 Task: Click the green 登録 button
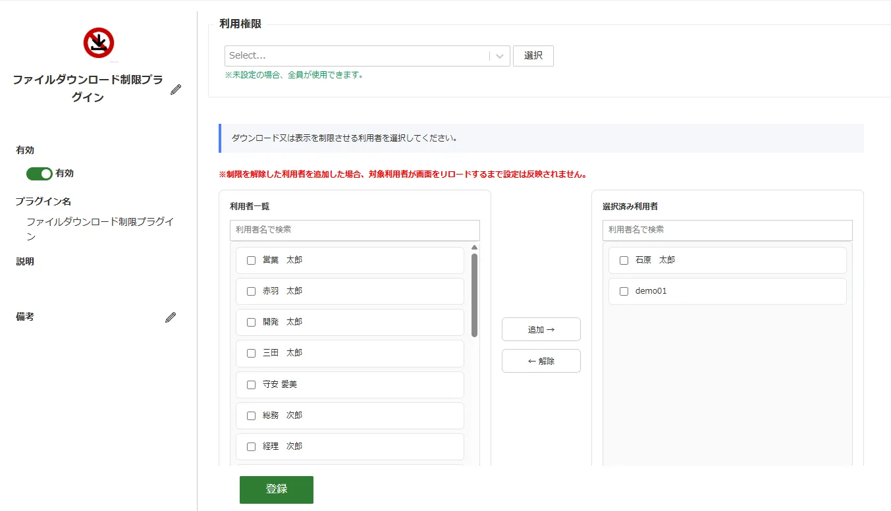(x=277, y=489)
